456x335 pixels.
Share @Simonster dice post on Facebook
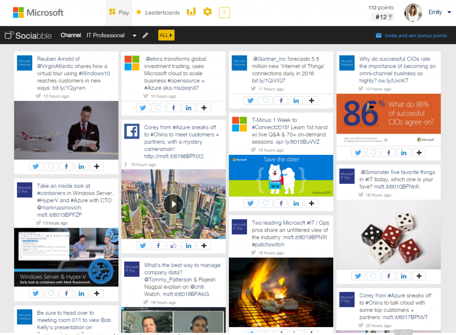(388, 276)
